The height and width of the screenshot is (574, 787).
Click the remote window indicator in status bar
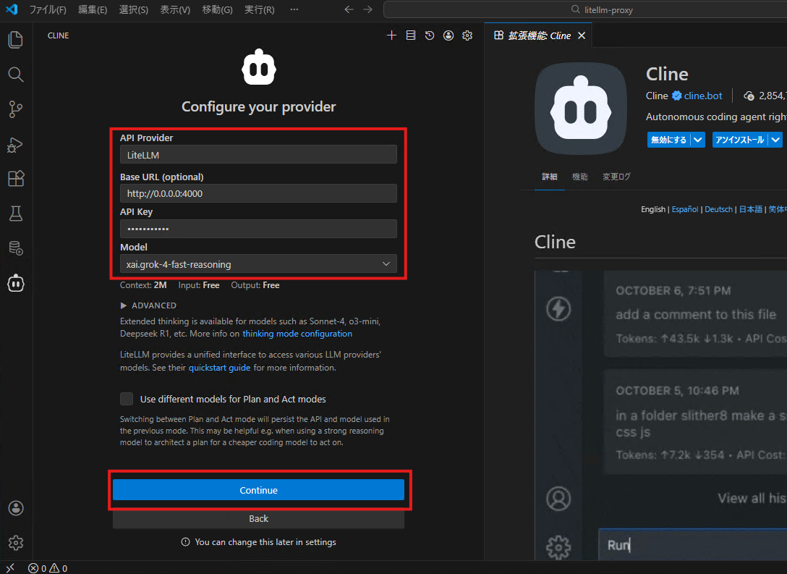(x=10, y=568)
